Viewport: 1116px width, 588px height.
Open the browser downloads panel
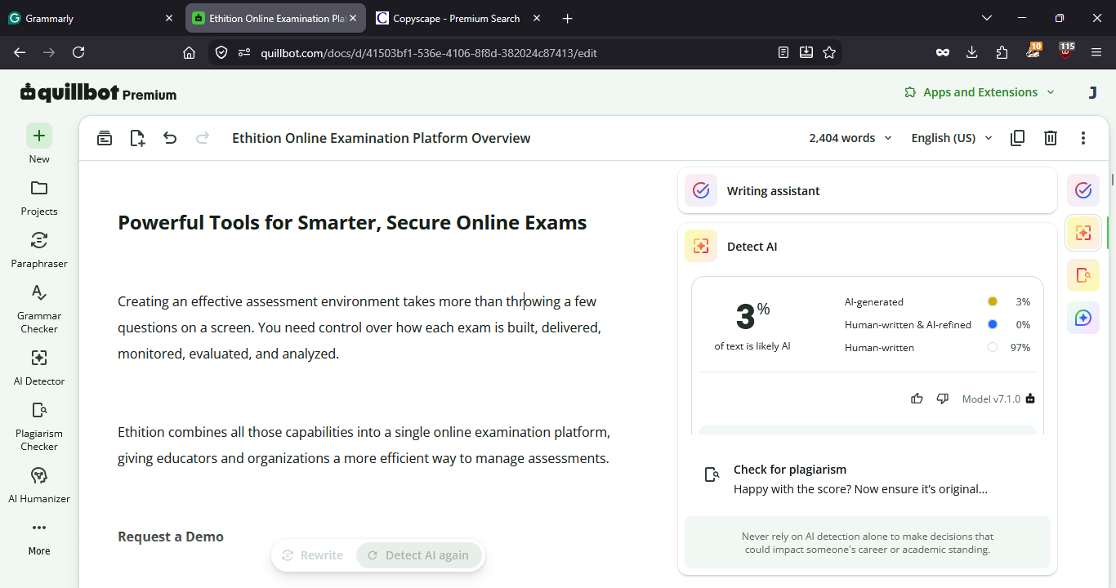(972, 52)
